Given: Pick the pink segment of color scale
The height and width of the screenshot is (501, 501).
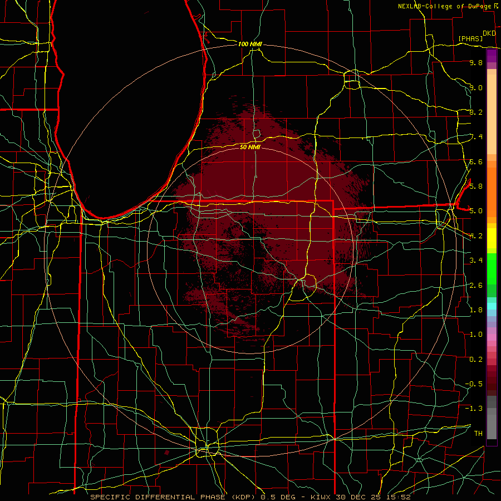Looking at the screenshot, I should point(492,337).
